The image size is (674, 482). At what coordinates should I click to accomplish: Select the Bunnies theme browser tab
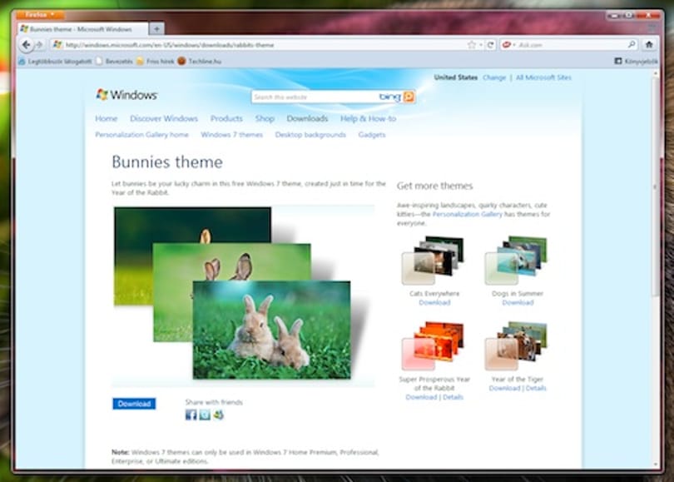pyautogui.click(x=82, y=29)
